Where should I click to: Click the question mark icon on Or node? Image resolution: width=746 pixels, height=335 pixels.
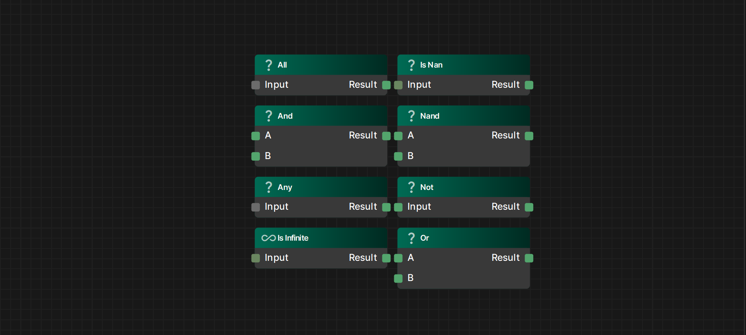click(411, 238)
